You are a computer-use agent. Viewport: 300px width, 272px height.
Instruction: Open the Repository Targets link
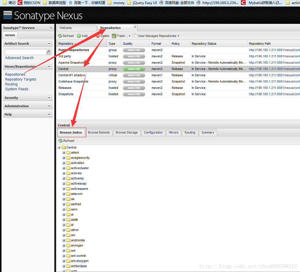[21, 79]
